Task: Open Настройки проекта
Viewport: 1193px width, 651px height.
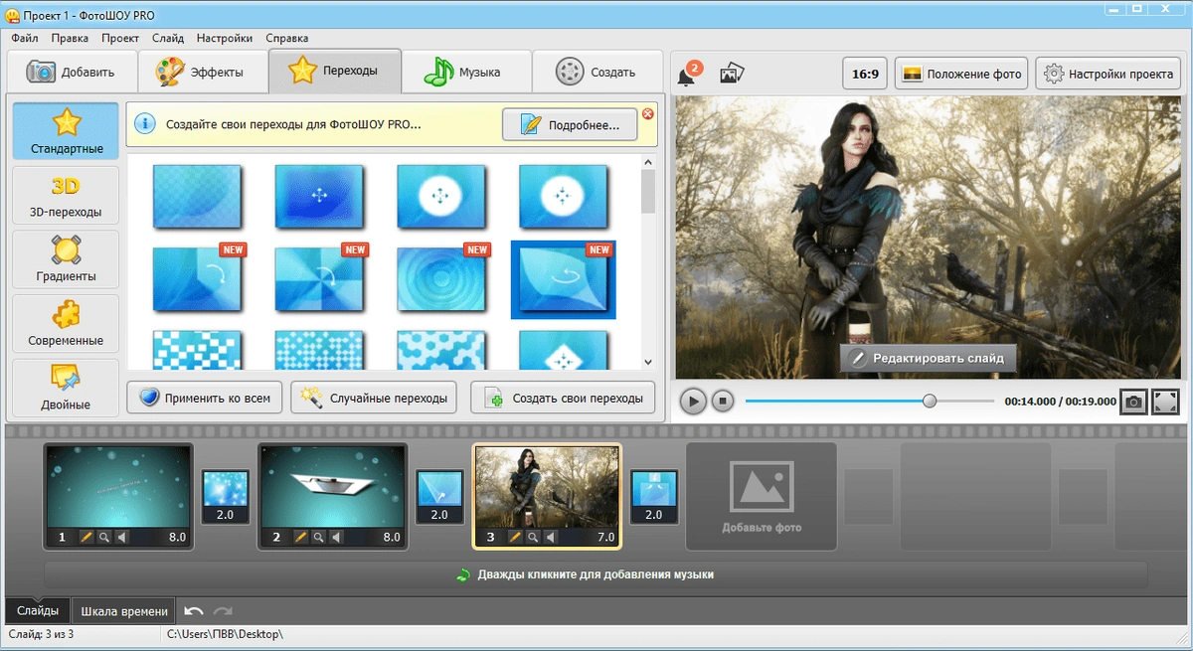Action: click(x=1108, y=74)
